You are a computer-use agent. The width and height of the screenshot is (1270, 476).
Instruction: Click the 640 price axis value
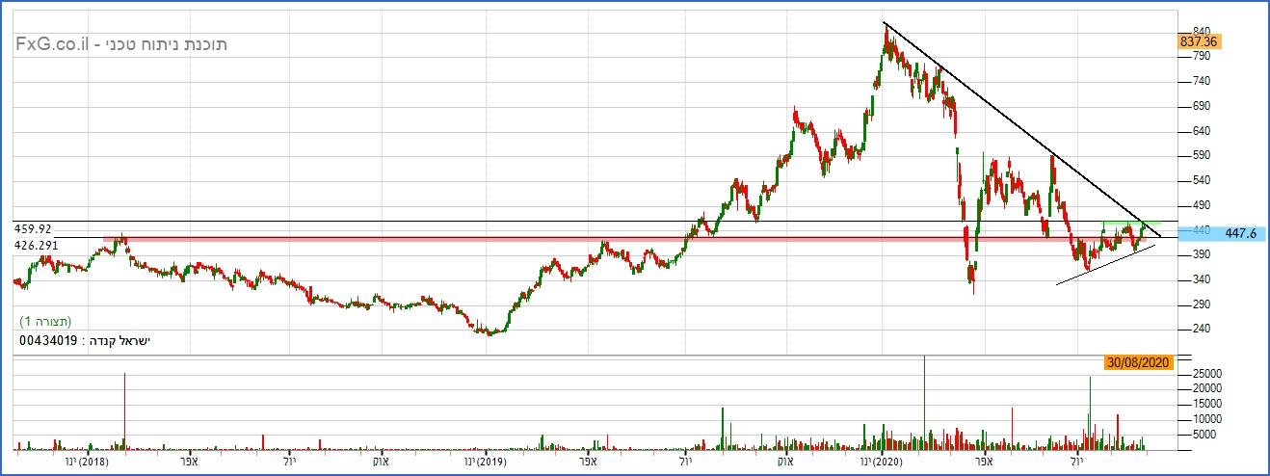pos(1201,131)
